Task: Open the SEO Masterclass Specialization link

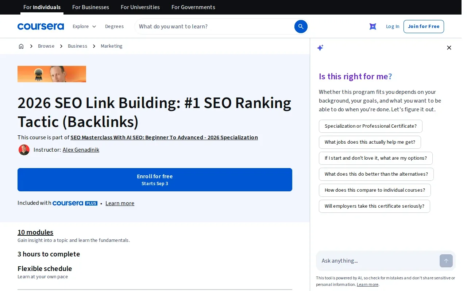Action: coord(164,137)
